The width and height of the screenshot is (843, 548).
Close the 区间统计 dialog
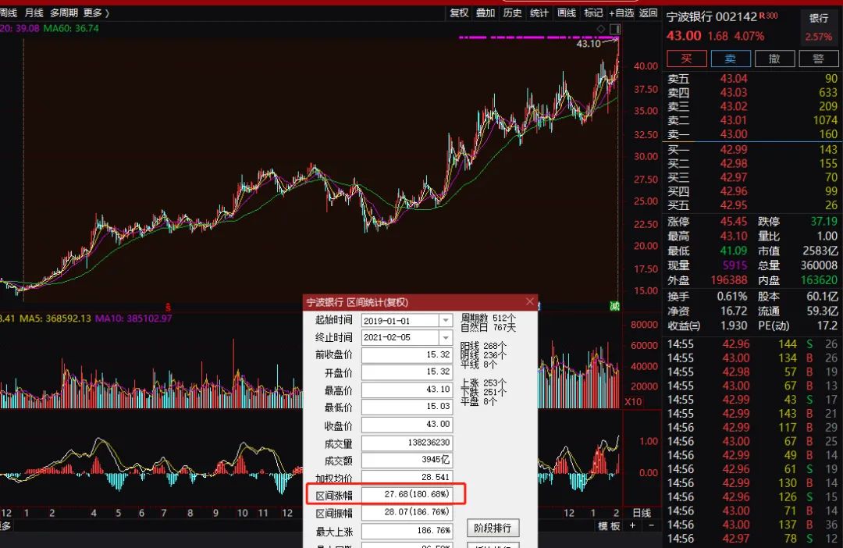(530, 302)
